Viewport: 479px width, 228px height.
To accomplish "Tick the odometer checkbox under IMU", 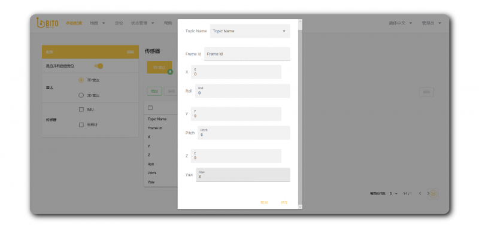I will 81,125.
